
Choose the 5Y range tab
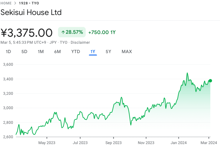coord(108,52)
